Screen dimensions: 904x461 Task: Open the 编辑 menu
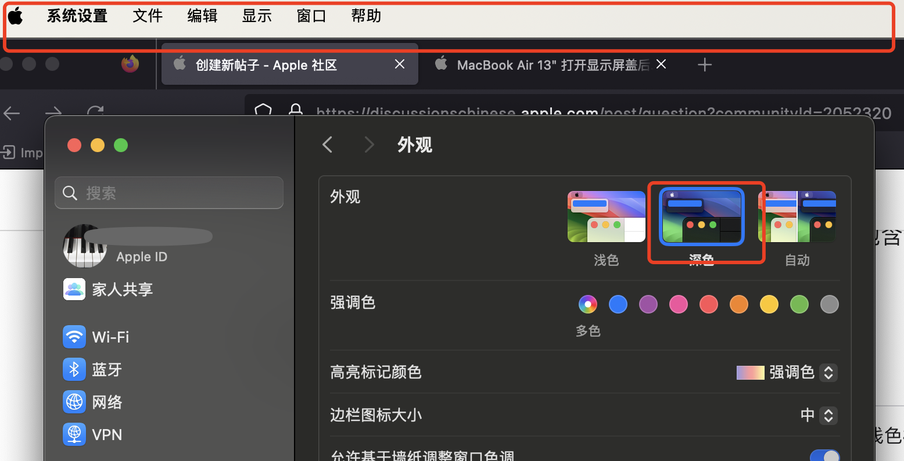coord(202,16)
